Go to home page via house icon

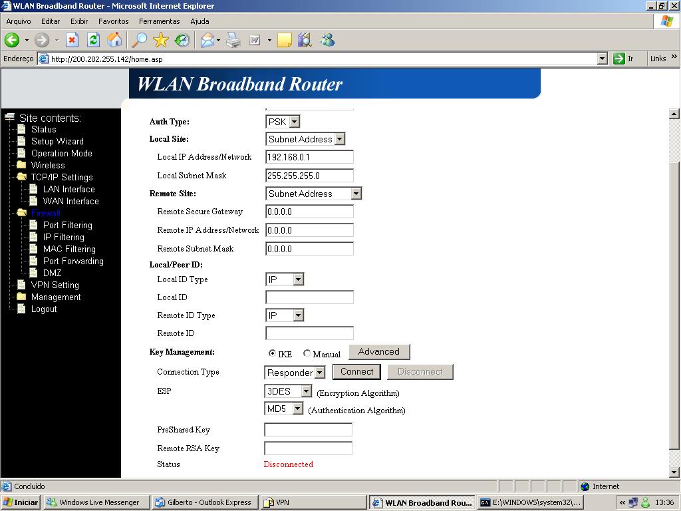[114, 40]
